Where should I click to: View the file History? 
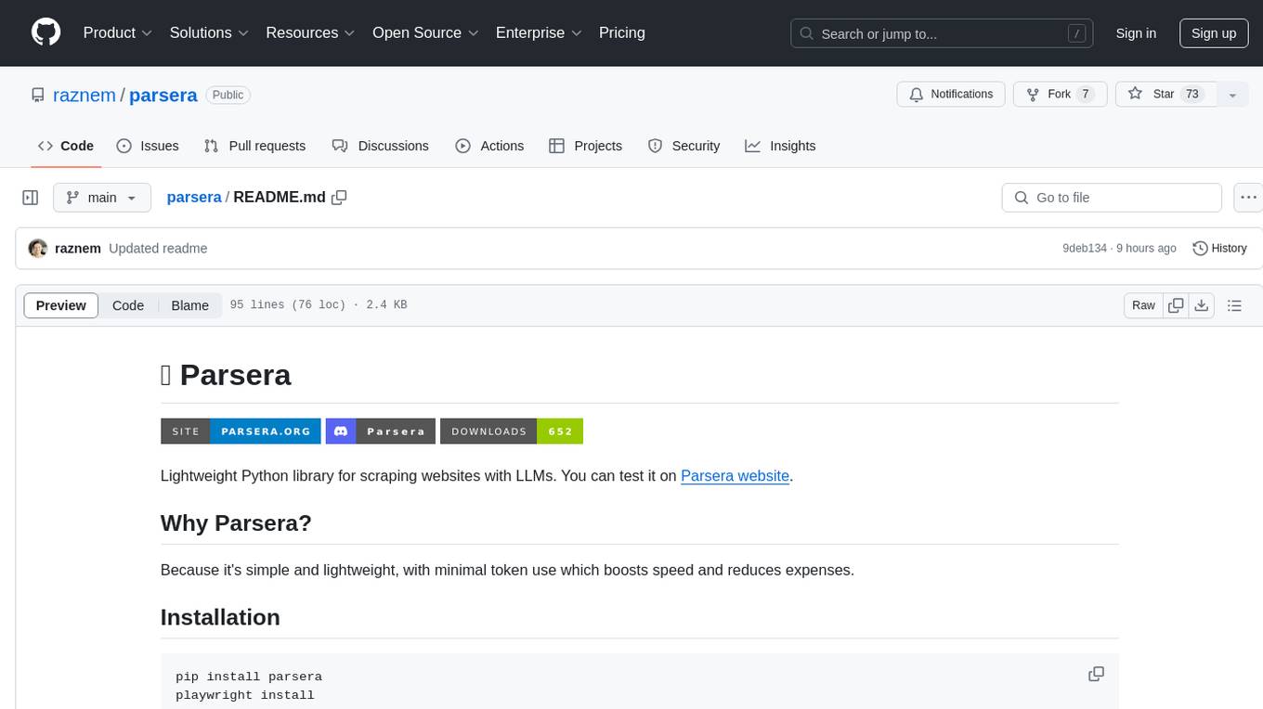[x=1219, y=249]
